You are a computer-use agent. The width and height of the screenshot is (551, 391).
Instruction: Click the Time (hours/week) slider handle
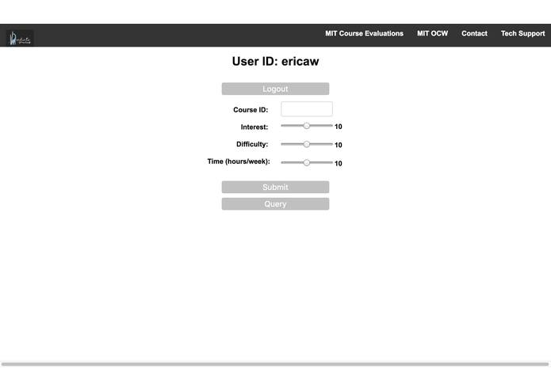(307, 162)
